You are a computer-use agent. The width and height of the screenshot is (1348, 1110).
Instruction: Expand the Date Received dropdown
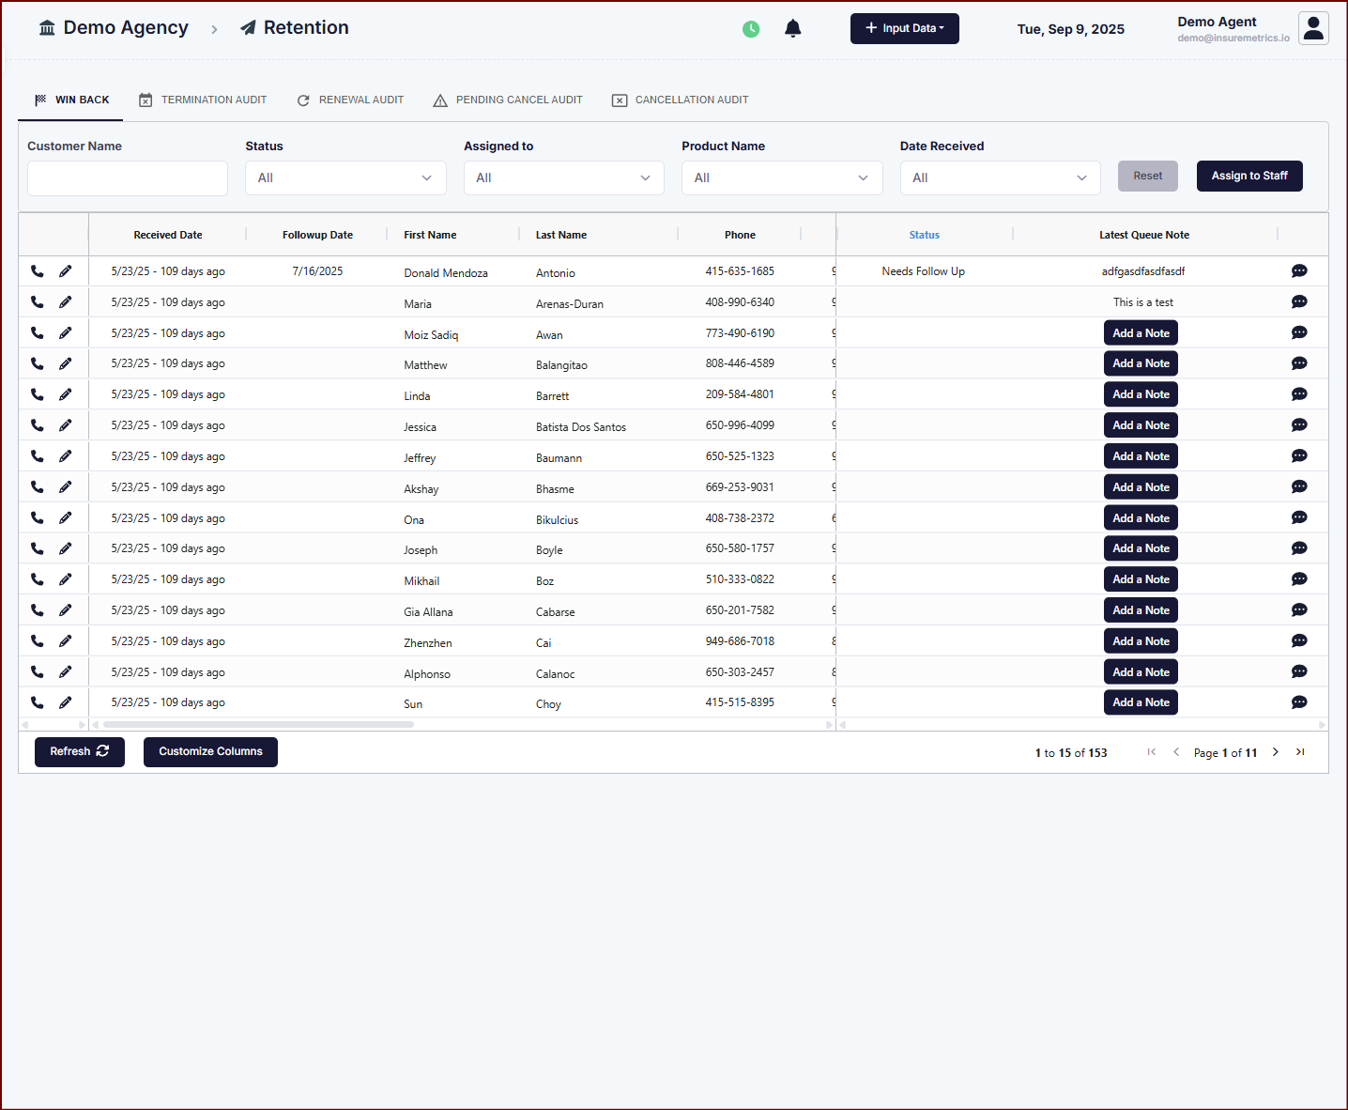(x=1000, y=178)
